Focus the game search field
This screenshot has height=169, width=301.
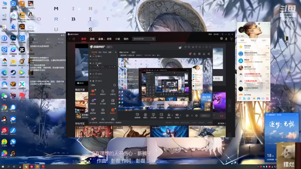[144, 39]
